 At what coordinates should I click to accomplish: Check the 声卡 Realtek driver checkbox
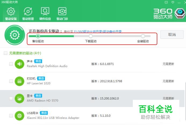point(11,64)
